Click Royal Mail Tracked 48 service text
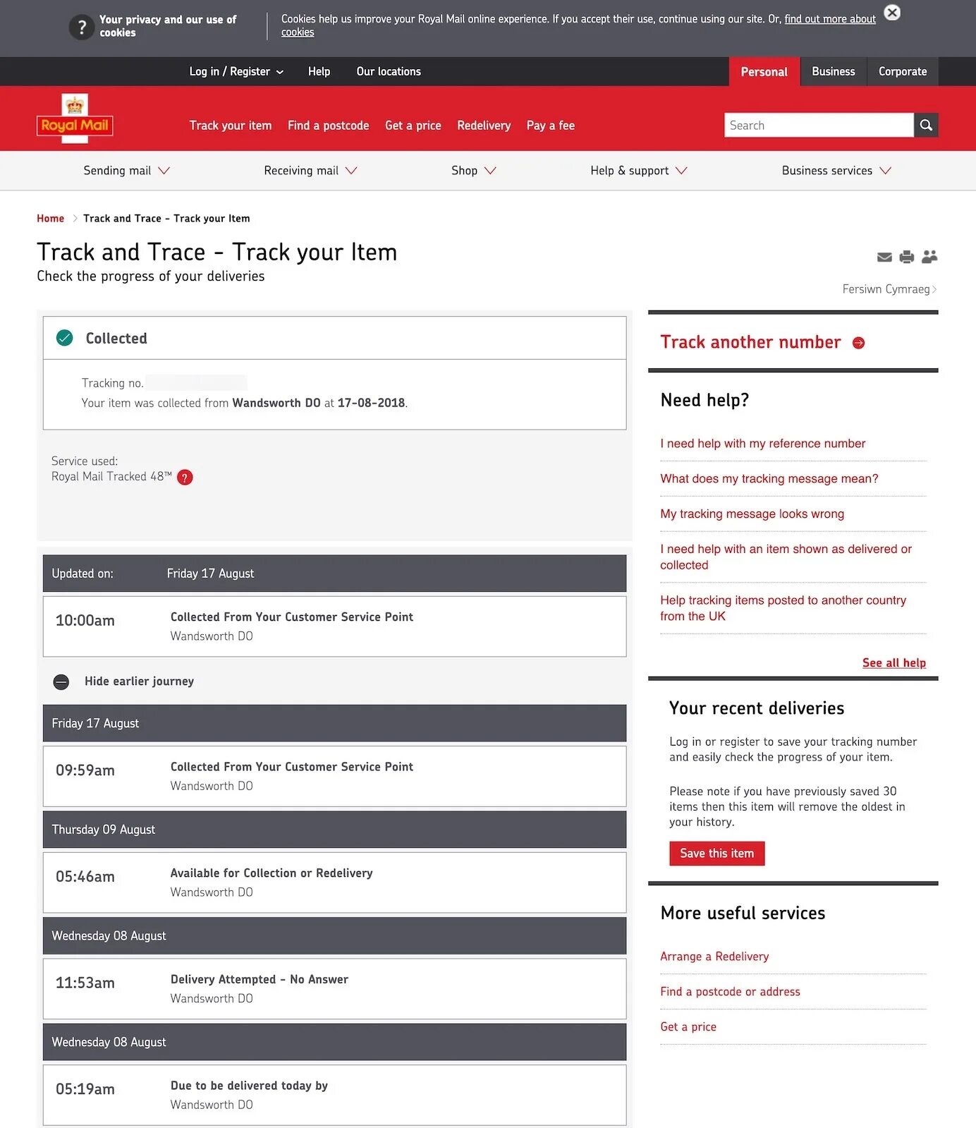This screenshot has height=1128, width=976. pos(111,477)
